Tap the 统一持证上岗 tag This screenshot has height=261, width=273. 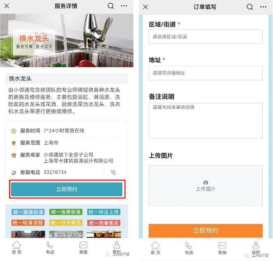pos(104,212)
